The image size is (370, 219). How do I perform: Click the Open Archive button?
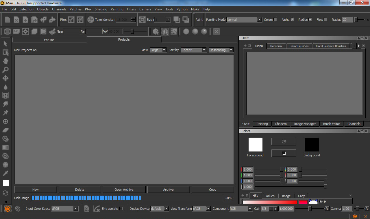click(x=124, y=190)
